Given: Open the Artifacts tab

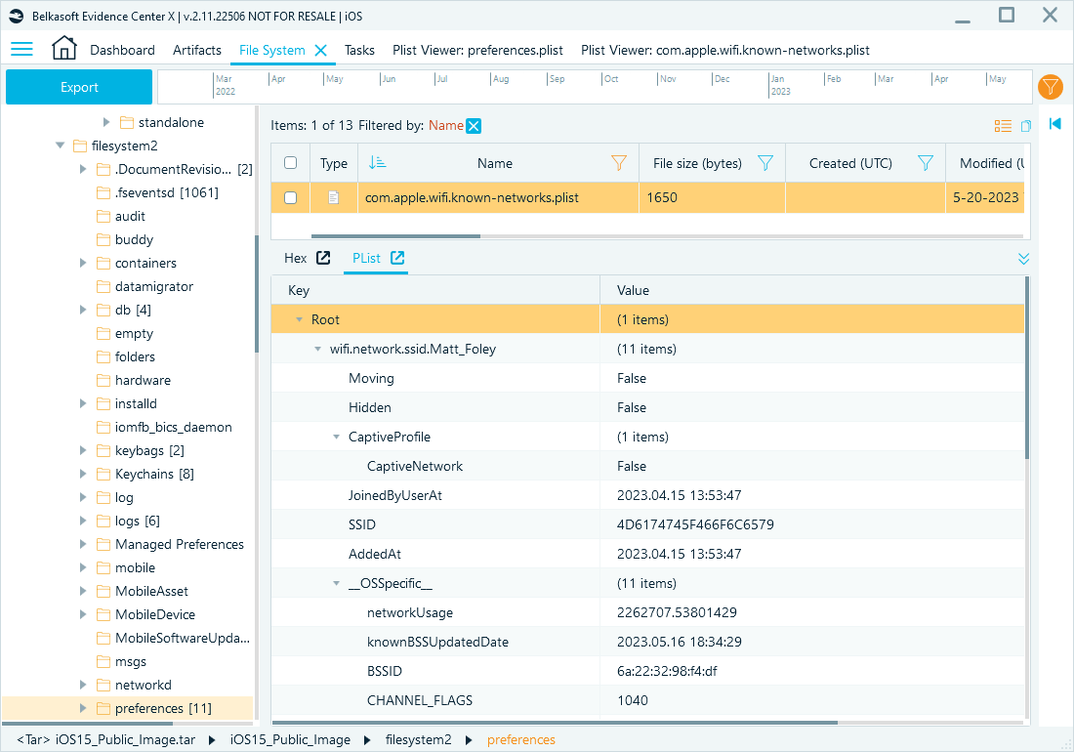Looking at the screenshot, I should [x=197, y=50].
